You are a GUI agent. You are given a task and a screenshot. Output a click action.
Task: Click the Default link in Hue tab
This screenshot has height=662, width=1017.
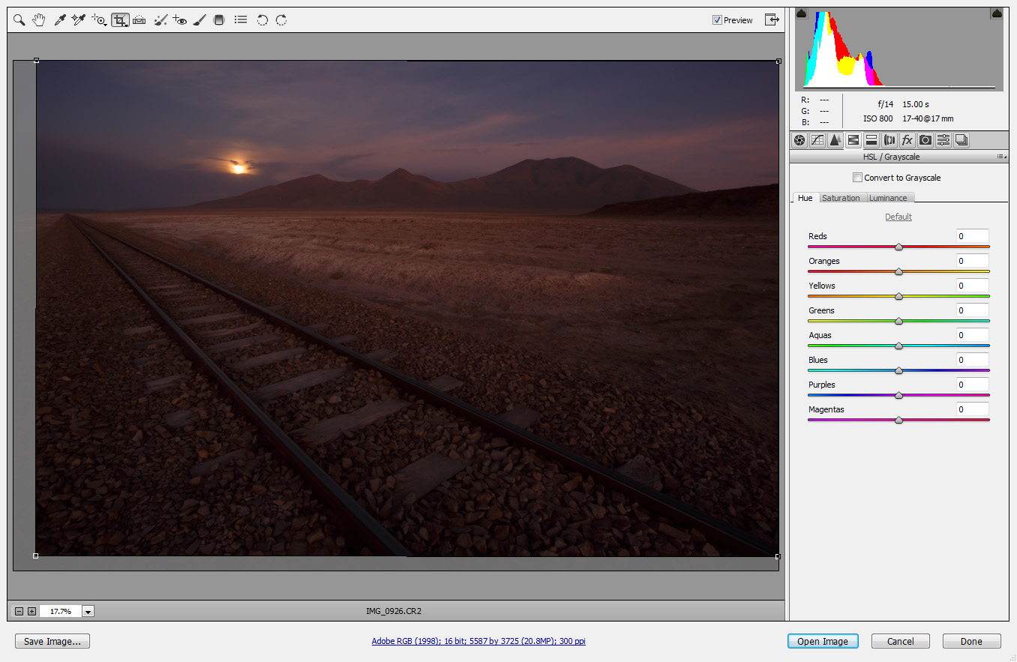pyautogui.click(x=898, y=217)
